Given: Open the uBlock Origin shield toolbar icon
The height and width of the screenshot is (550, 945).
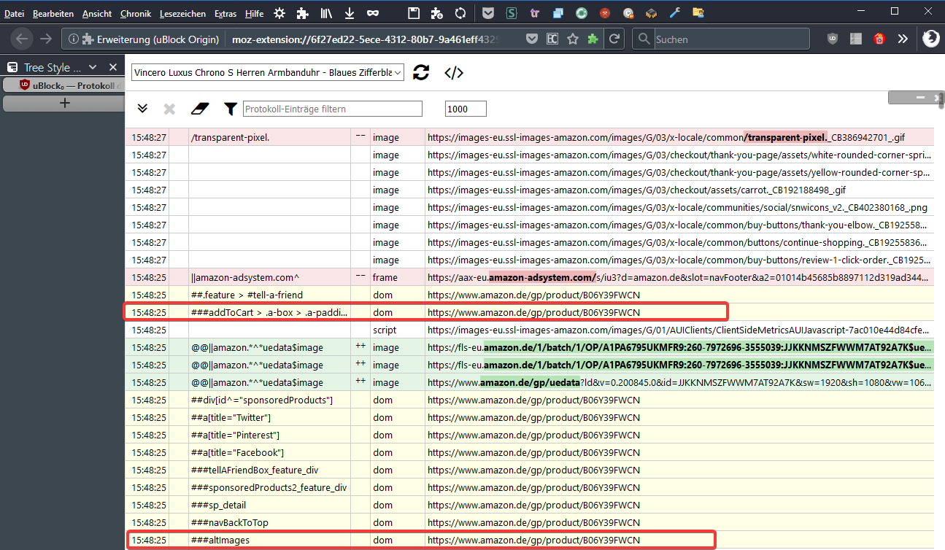Looking at the screenshot, I should point(833,39).
